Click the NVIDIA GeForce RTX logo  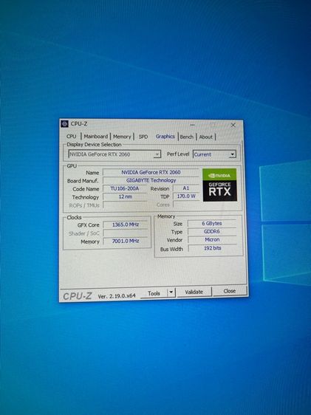pyautogui.click(x=219, y=185)
